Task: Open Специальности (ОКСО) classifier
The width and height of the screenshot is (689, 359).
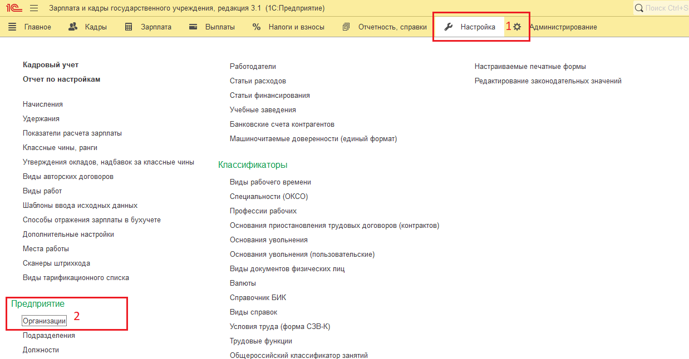Action: (269, 197)
